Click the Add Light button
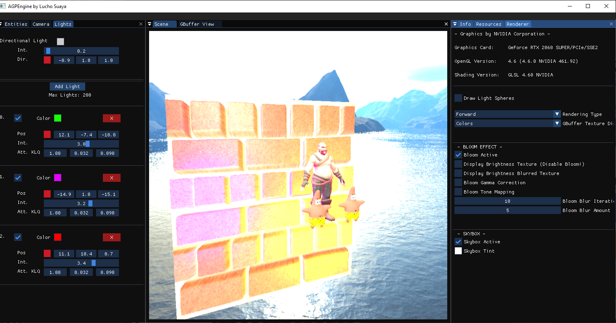 point(68,86)
